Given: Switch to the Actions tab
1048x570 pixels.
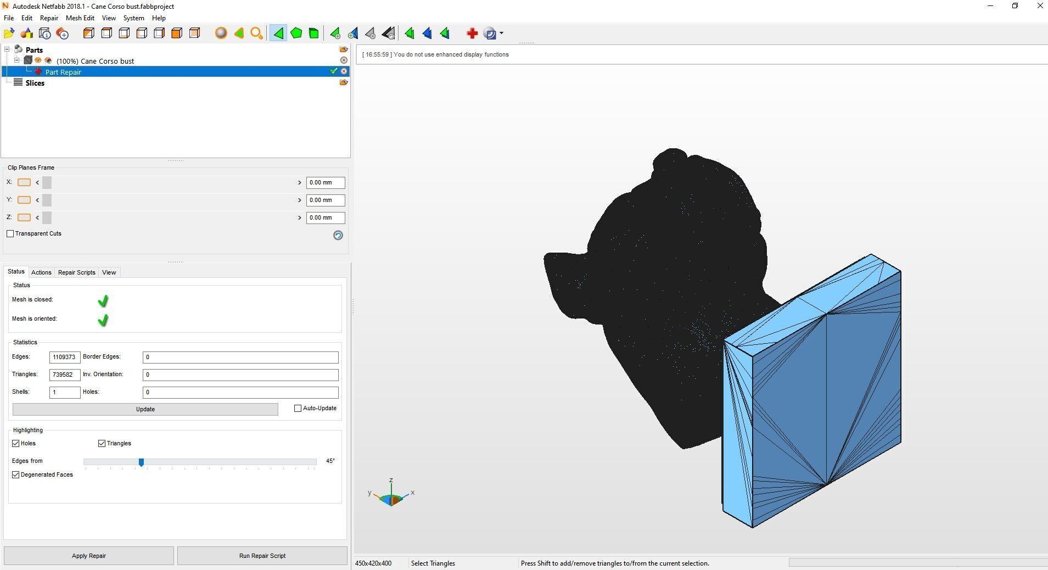Looking at the screenshot, I should (x=41, y=272).
